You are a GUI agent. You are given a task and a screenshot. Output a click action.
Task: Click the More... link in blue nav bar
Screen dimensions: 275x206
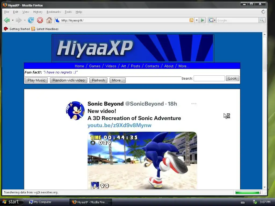184,66
